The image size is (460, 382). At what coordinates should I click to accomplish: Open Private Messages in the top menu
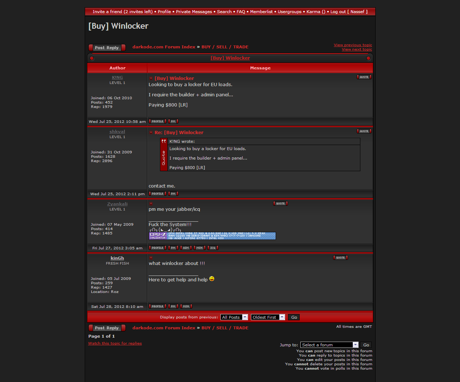point(194,12)
